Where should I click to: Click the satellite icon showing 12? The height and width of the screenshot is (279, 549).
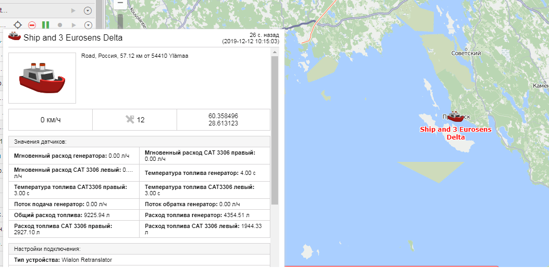pos(130,120)
